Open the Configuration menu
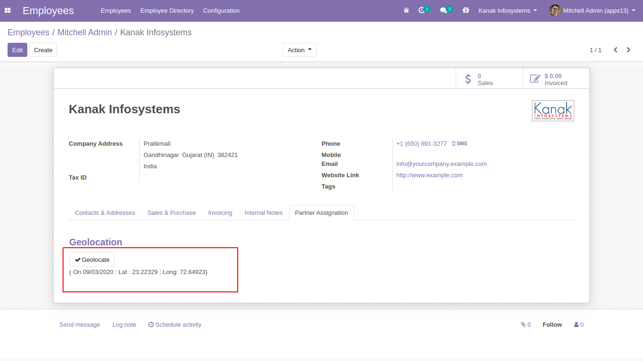Viewport: 643px width, 361px height. pyautogui.click(x=221, y=10)
